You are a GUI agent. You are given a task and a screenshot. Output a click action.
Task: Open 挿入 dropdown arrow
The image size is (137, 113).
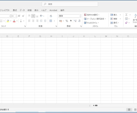[120, 15]
